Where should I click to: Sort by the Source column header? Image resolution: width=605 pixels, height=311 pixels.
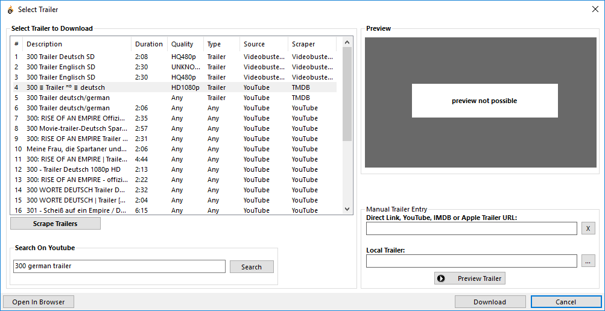click(264, 44)
